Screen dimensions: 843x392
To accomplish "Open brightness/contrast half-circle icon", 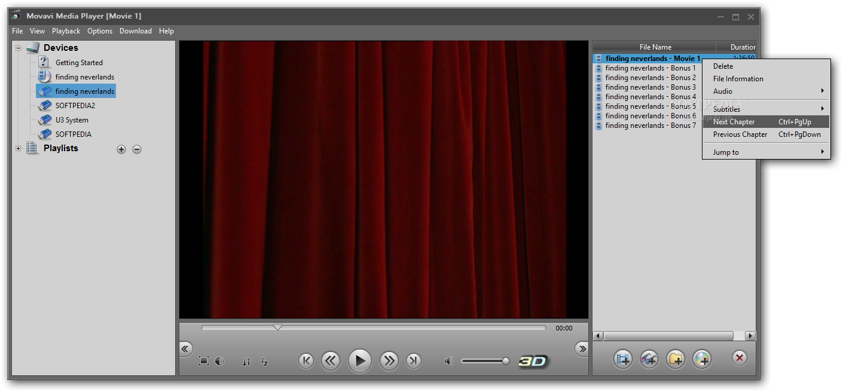I will (x=219, y=361).
